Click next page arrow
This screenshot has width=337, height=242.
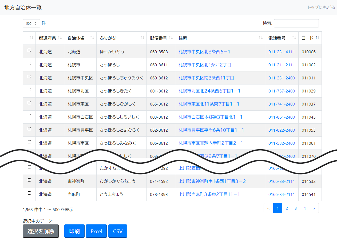click(314, 208)
